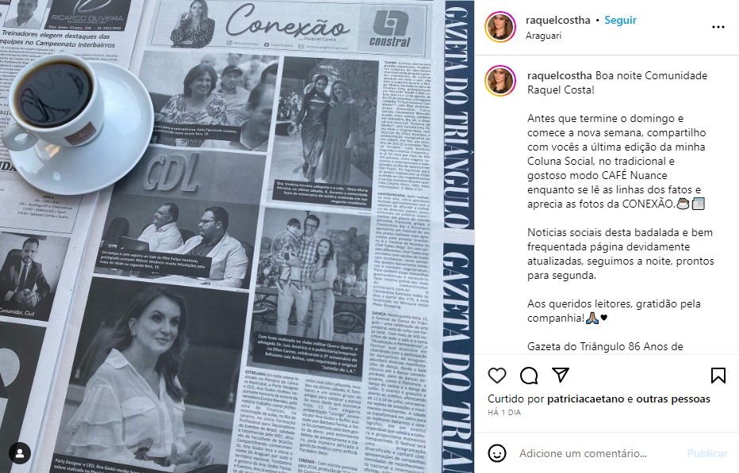
Task: Save the post with the bookmark icon
Action: click(718, 376)
